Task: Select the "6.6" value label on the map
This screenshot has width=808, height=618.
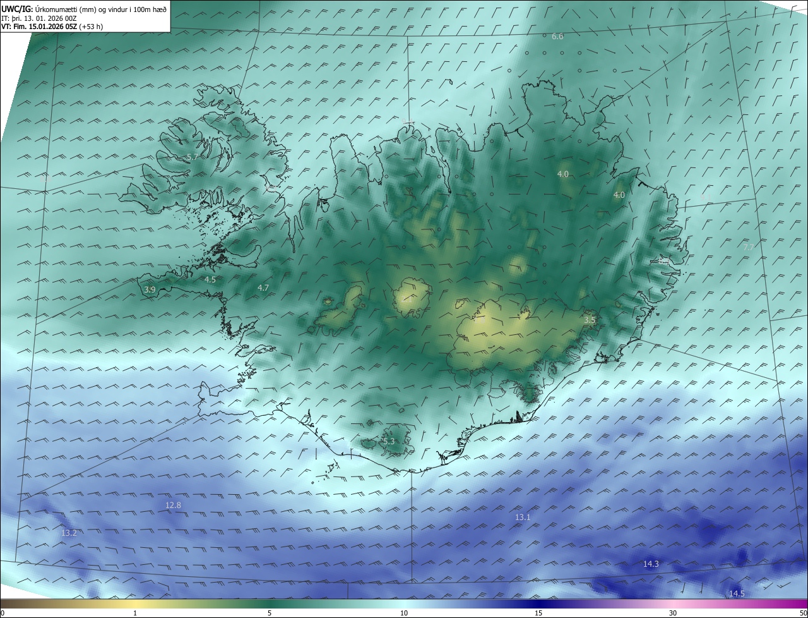Action: tap(557, 37)
